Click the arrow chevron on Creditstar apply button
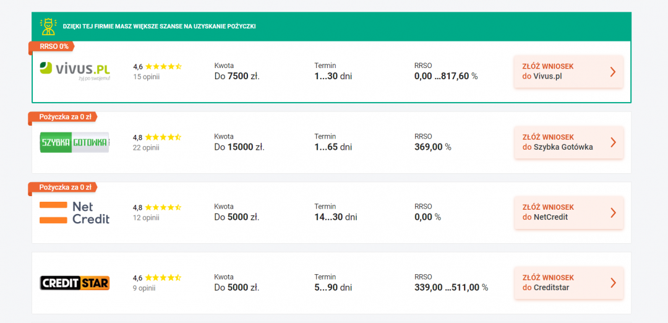The image size is (668, 323). pos(612,283)
